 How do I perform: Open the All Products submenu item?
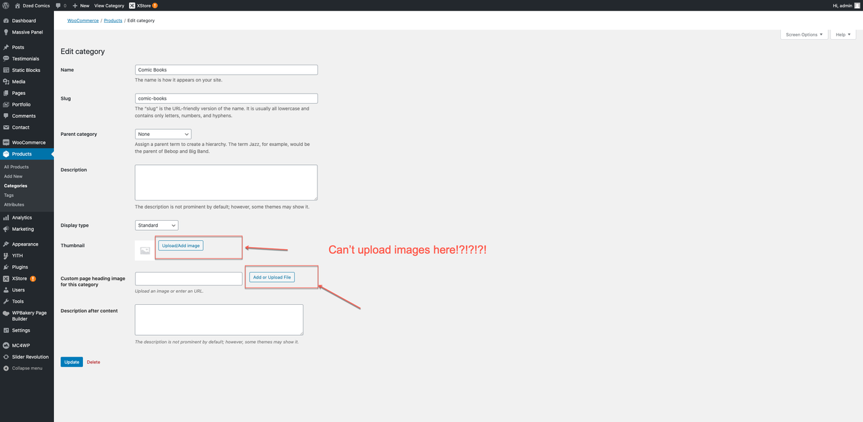tap(16, 167)
